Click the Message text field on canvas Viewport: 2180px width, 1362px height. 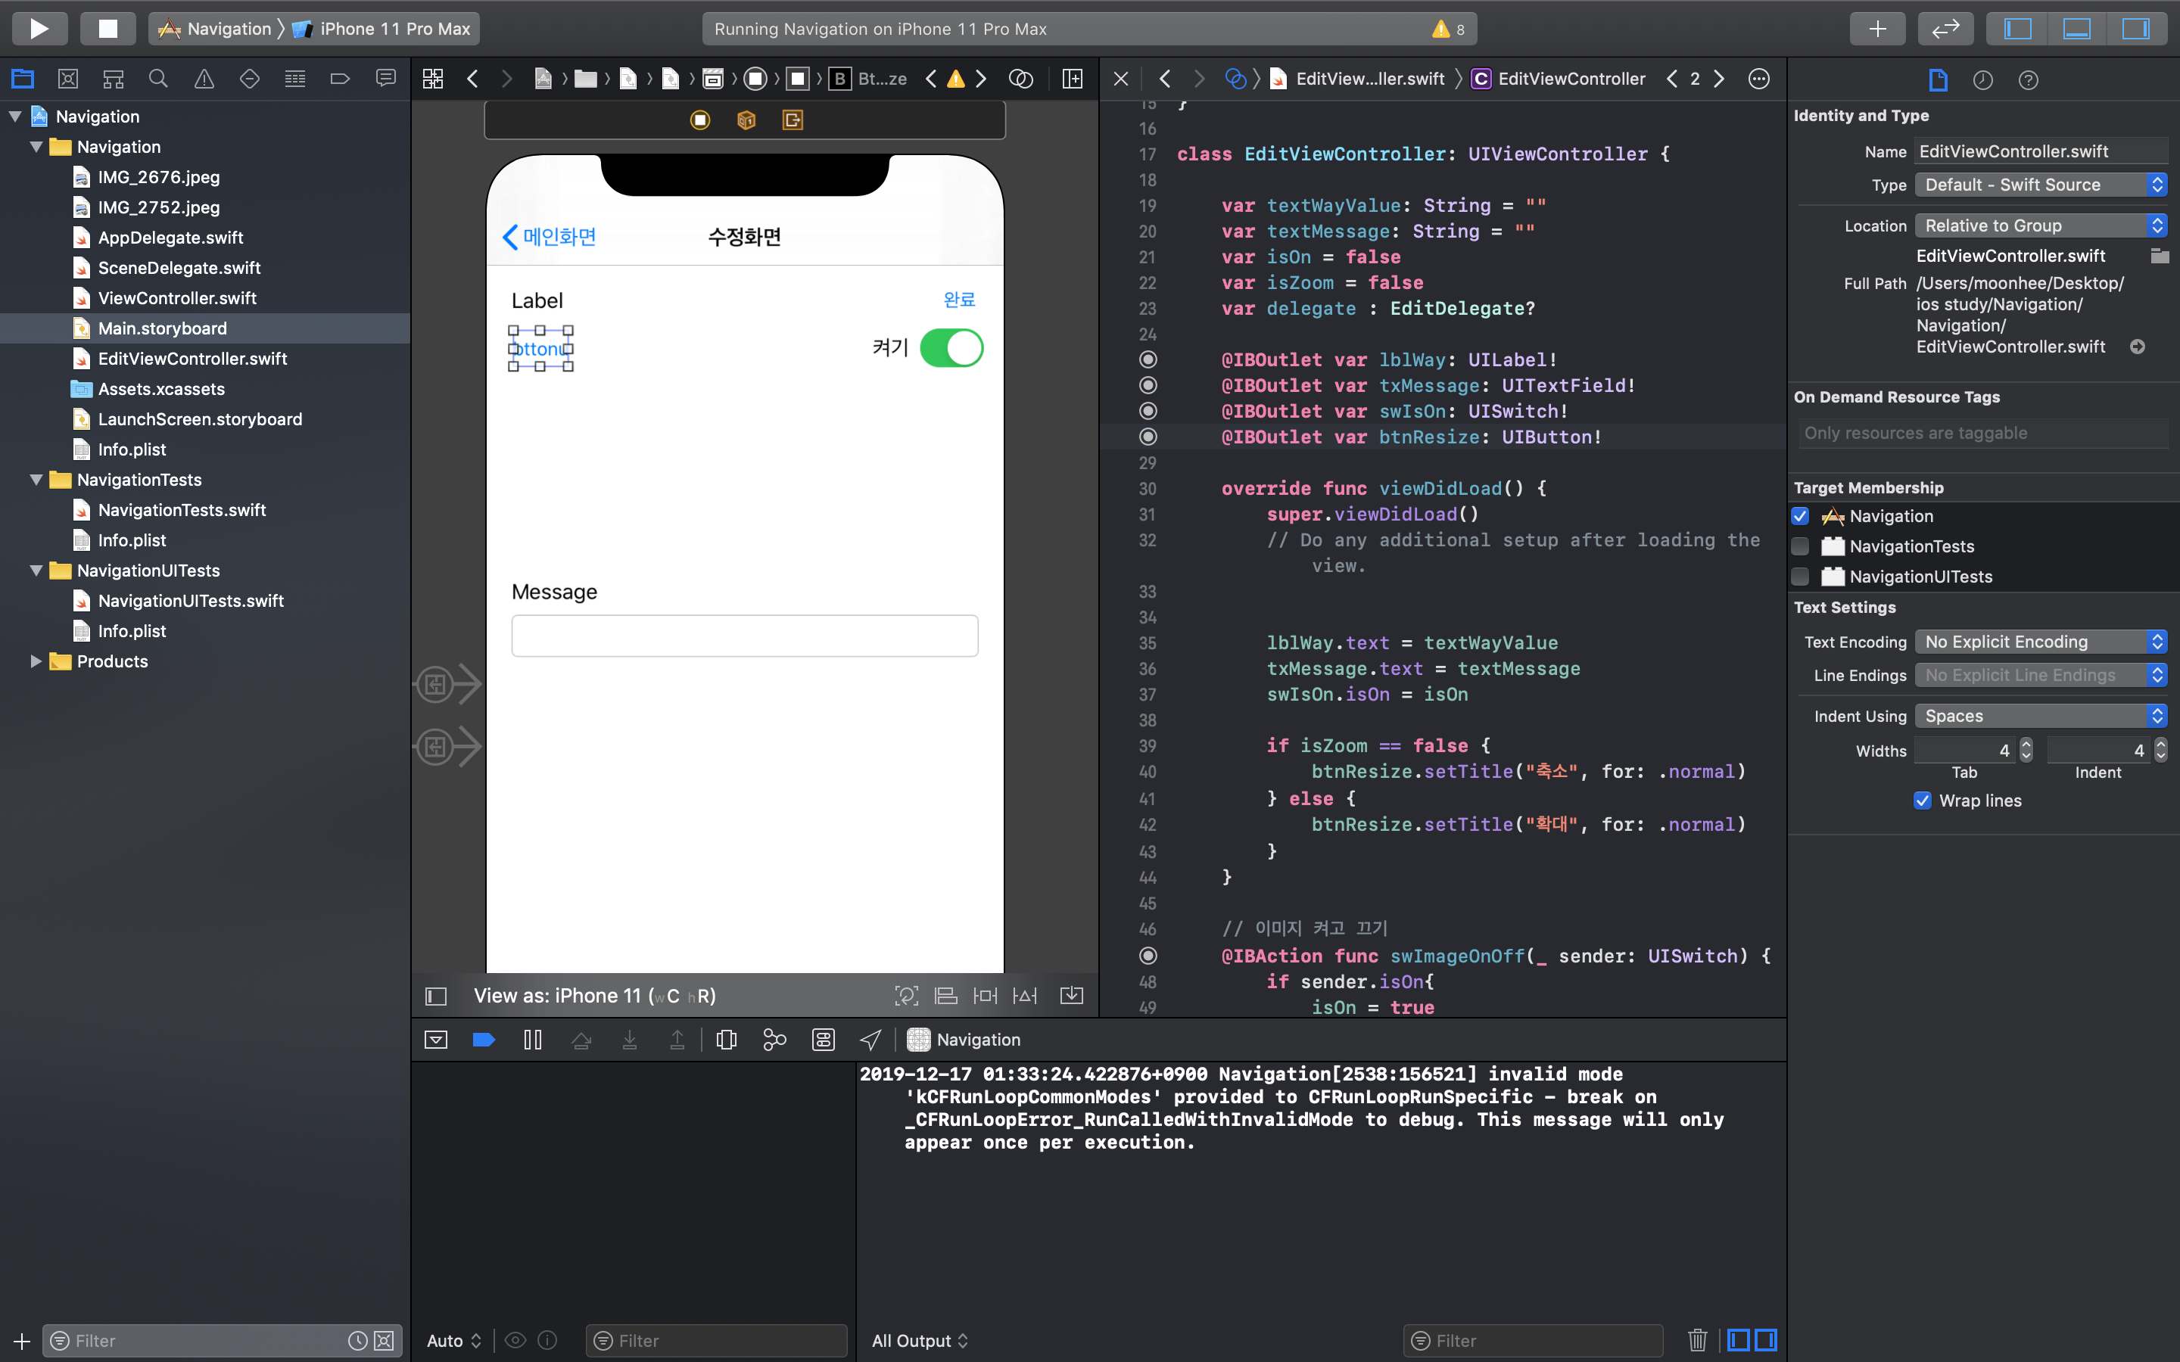point(744,636)
